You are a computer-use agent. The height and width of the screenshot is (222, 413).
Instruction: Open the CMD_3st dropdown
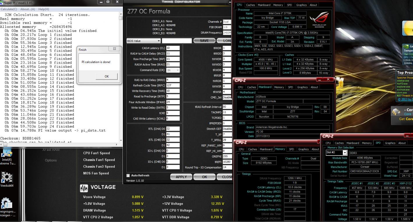pyautogui.click(x=227, y=97)
